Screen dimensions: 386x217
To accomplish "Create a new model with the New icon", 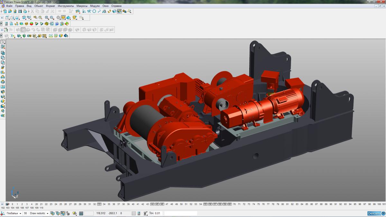I will coord(5,11).
